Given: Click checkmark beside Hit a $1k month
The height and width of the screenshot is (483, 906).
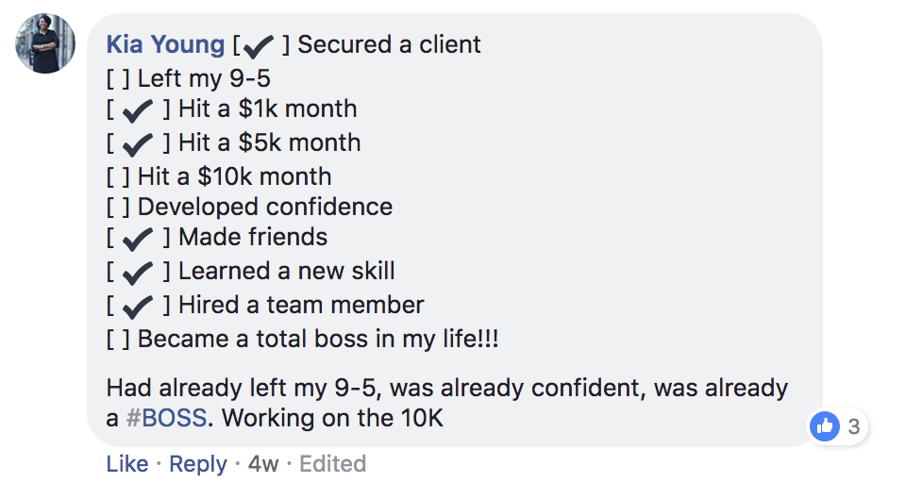Looking at the screenshot, I should (x=139, y=110).
